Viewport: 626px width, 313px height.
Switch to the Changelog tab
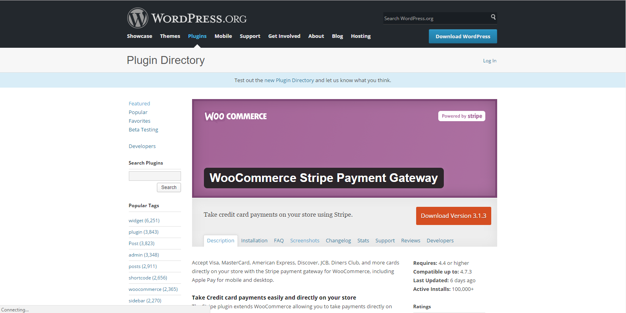338,241
